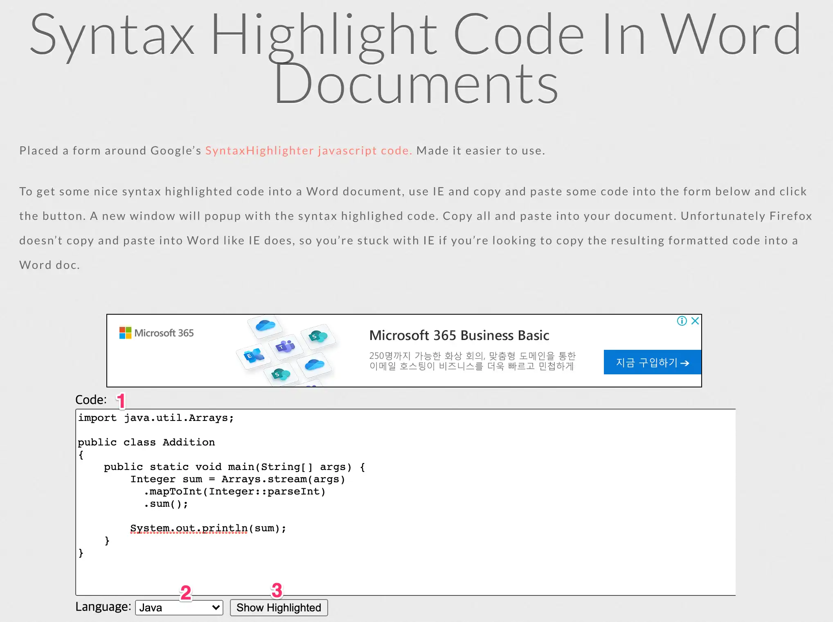Click the Microsoft 365 logo in the ad
833x622 pixels.
tap(156, 333)
